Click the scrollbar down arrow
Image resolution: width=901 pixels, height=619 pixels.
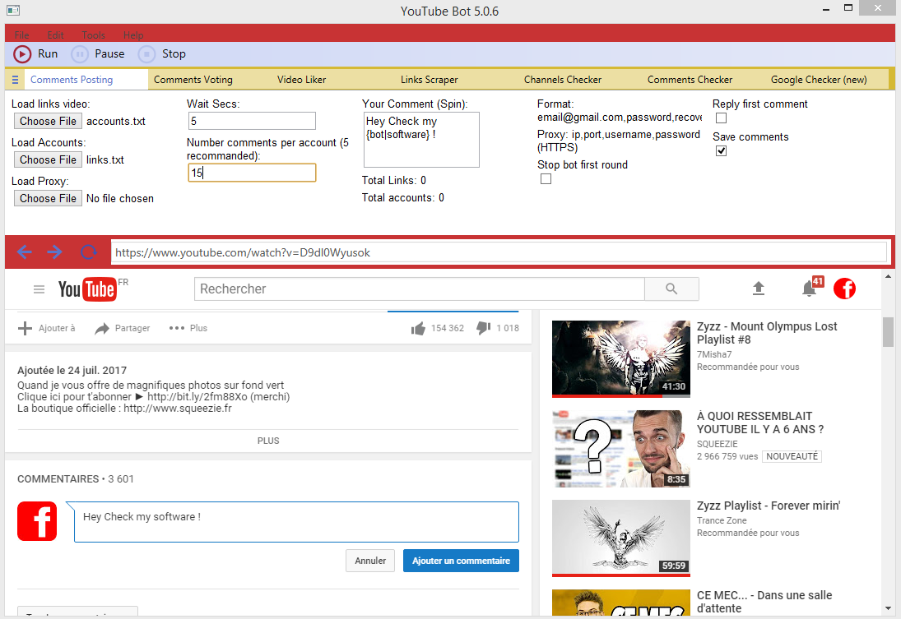(889, 608)
